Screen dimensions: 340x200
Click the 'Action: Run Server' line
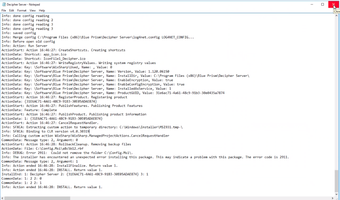point(25,46)
